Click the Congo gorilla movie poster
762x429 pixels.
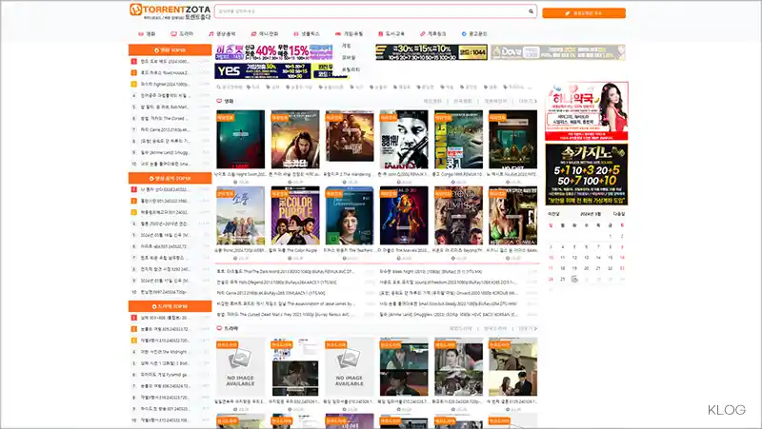tap(458, 139)
